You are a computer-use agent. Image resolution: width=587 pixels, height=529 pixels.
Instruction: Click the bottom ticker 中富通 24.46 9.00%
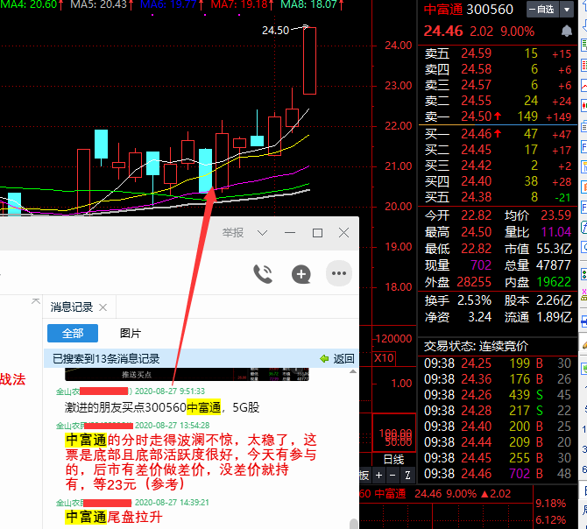(x=442, y=494)
